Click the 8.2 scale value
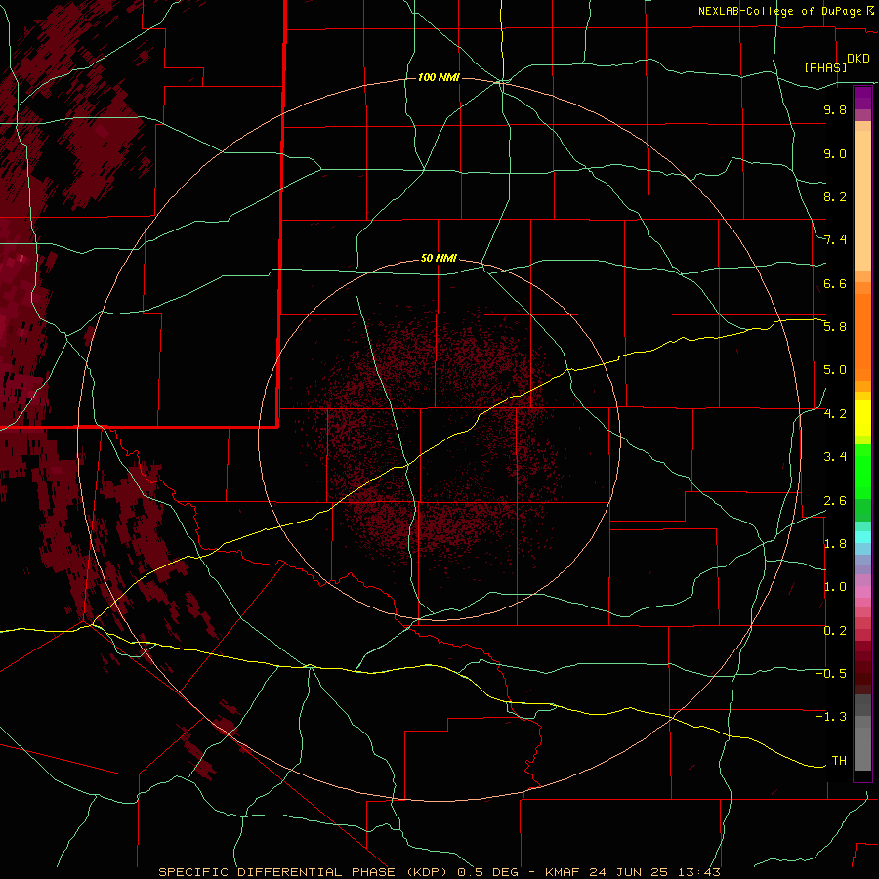Viewport: 879px width, 879px height. click(835, 196)
